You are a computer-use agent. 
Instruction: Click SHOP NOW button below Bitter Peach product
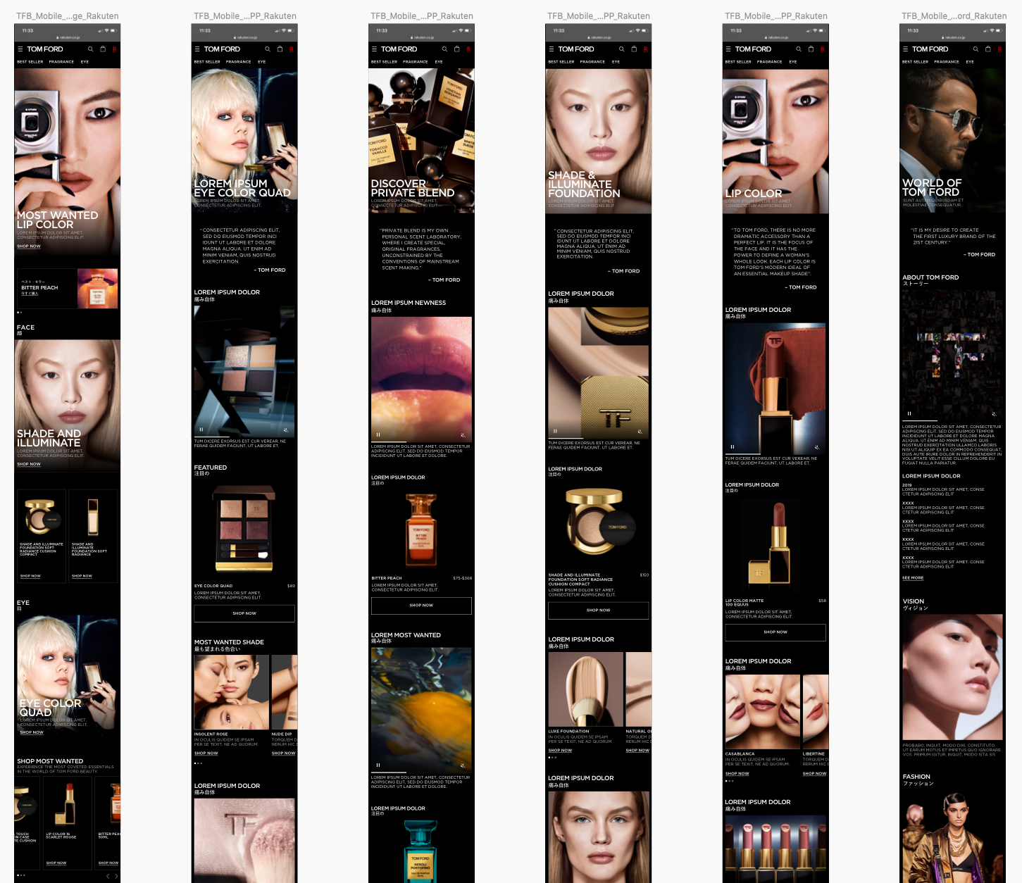(x=421, y=606)
